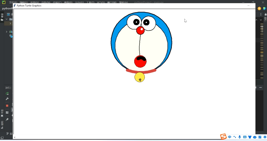
Task: Click the wrench settings icon in Run panel
Action: pos(7,99)
